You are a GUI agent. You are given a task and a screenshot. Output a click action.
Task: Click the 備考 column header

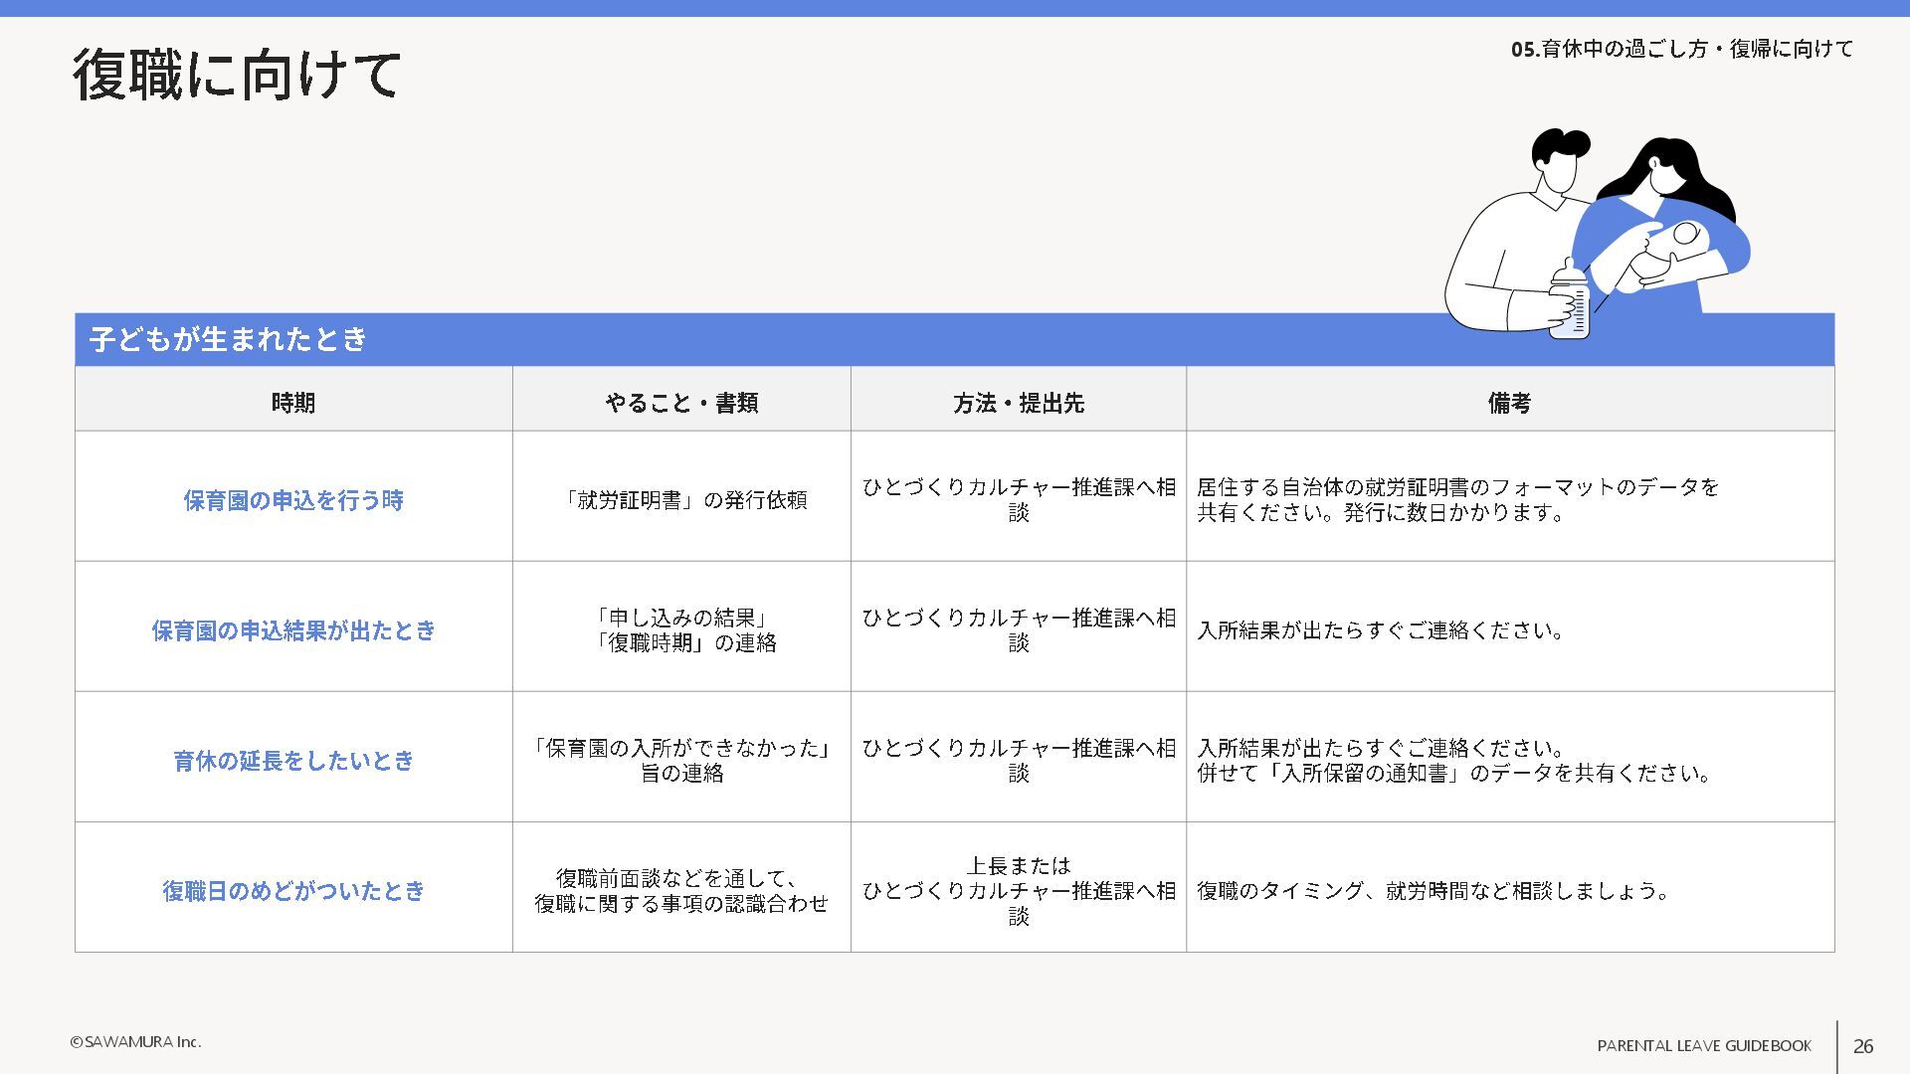coord(1509,403)
